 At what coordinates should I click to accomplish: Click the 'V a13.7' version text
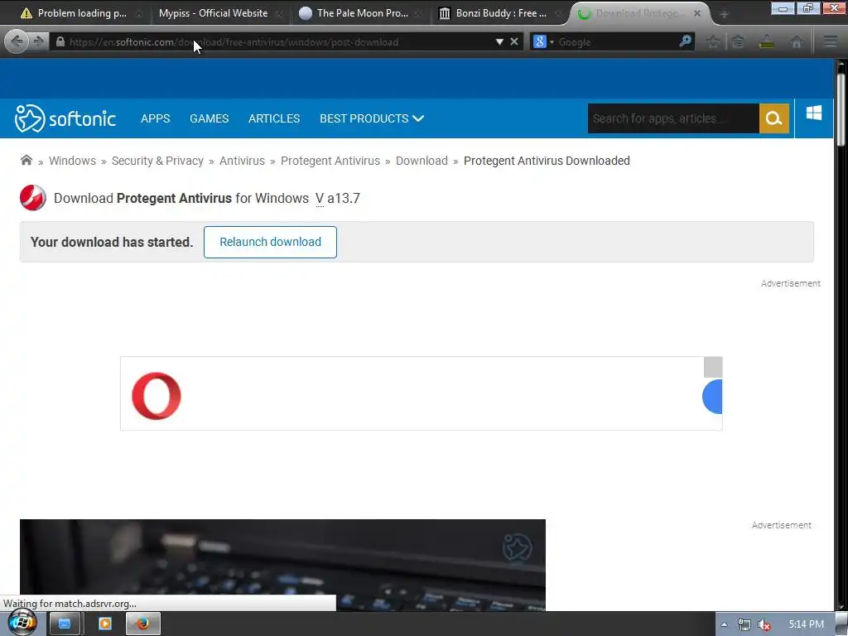coord(338,198)
